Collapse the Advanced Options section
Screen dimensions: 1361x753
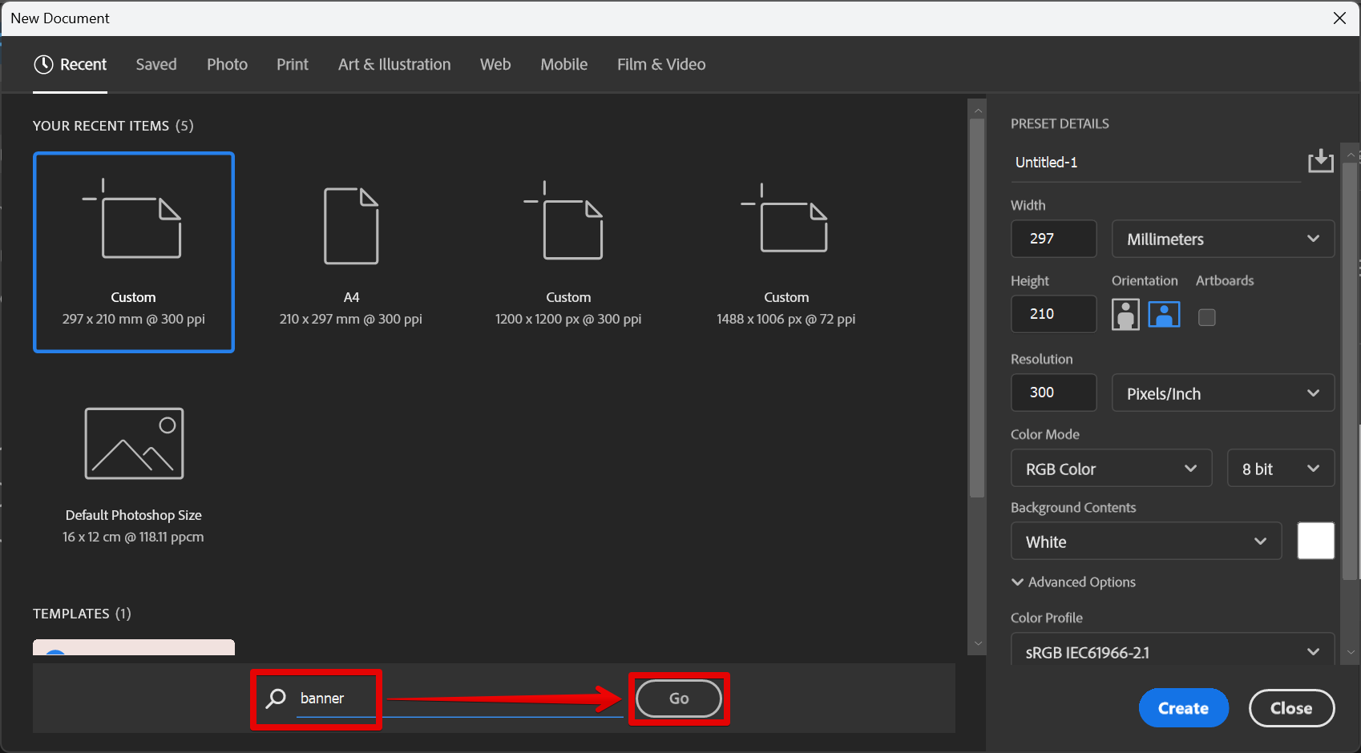pyautogui.click(x=1073, y=582)
